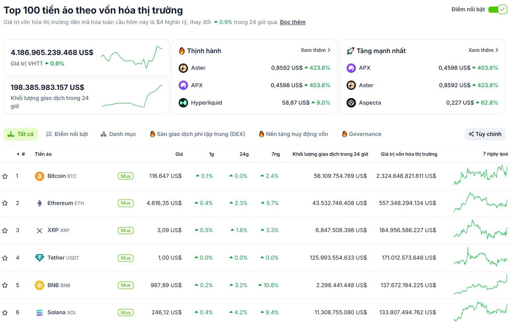Switch to the Danh mục tab
The height and width of the screenshot is (322, 516).
click(118, 134)
